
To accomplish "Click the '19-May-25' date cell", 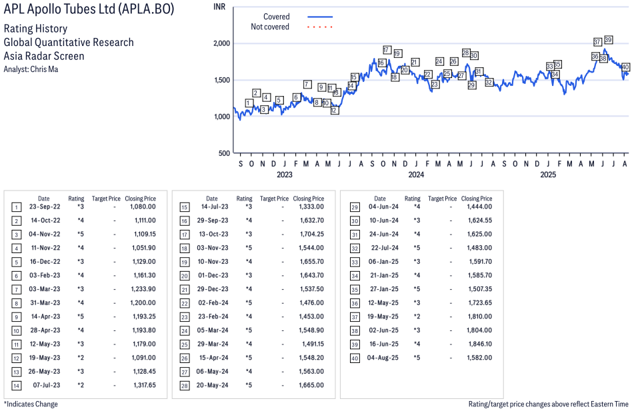I will [x=383, y=316].
